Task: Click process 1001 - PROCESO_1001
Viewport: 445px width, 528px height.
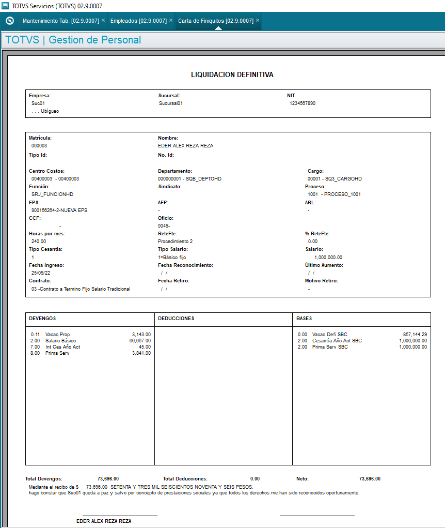Action: (334, 194)
